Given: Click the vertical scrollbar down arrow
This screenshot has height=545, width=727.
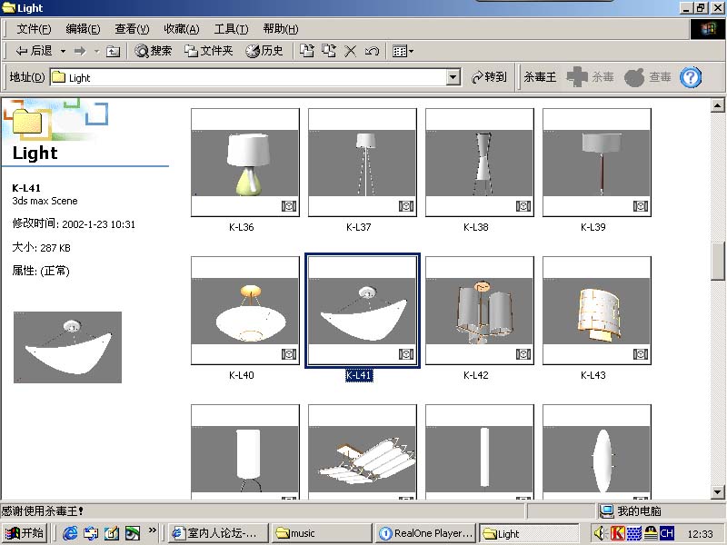Looking at the screenshot, I should [x=717, y=492].
